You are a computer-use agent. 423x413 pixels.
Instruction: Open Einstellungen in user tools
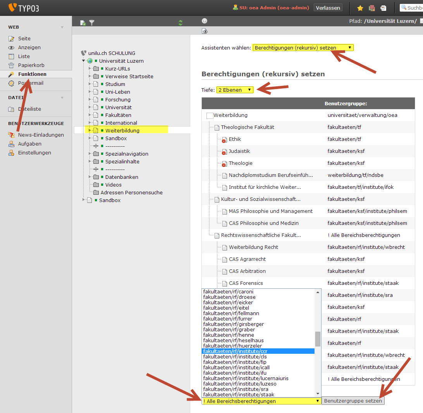coord(34,153)
